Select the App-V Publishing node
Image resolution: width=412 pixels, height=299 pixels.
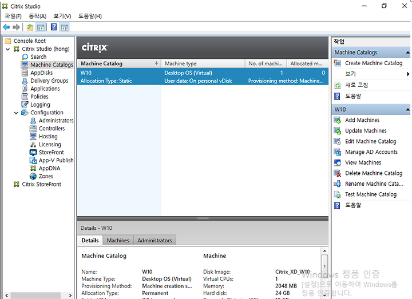click(x=56, y=161)
